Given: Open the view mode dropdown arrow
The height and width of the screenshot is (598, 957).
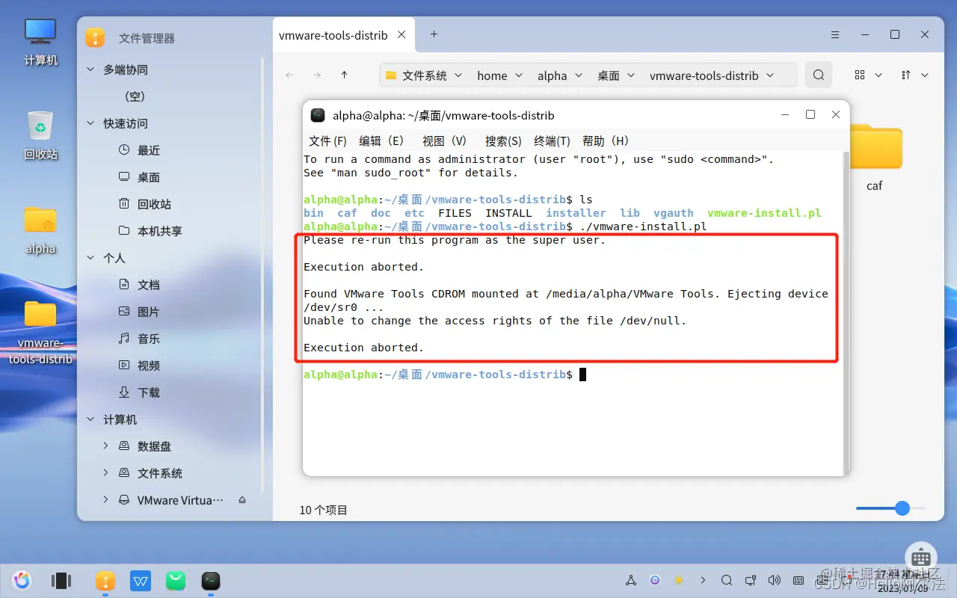Looking at the screenshot, I should pyautogui.click(x=878, y=75).
